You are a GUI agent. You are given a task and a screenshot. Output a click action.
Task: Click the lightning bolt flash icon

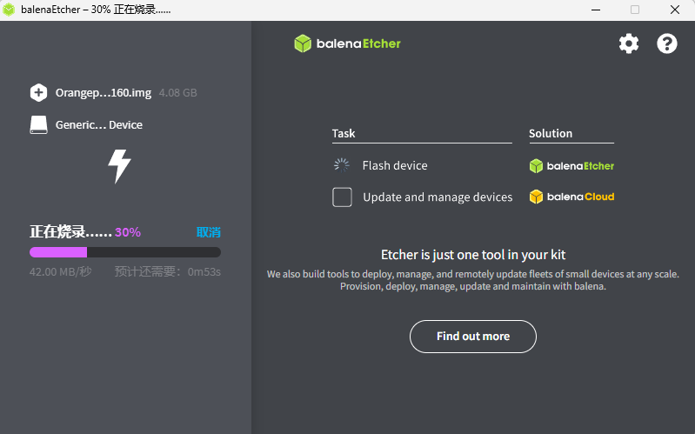pos(119,166)
